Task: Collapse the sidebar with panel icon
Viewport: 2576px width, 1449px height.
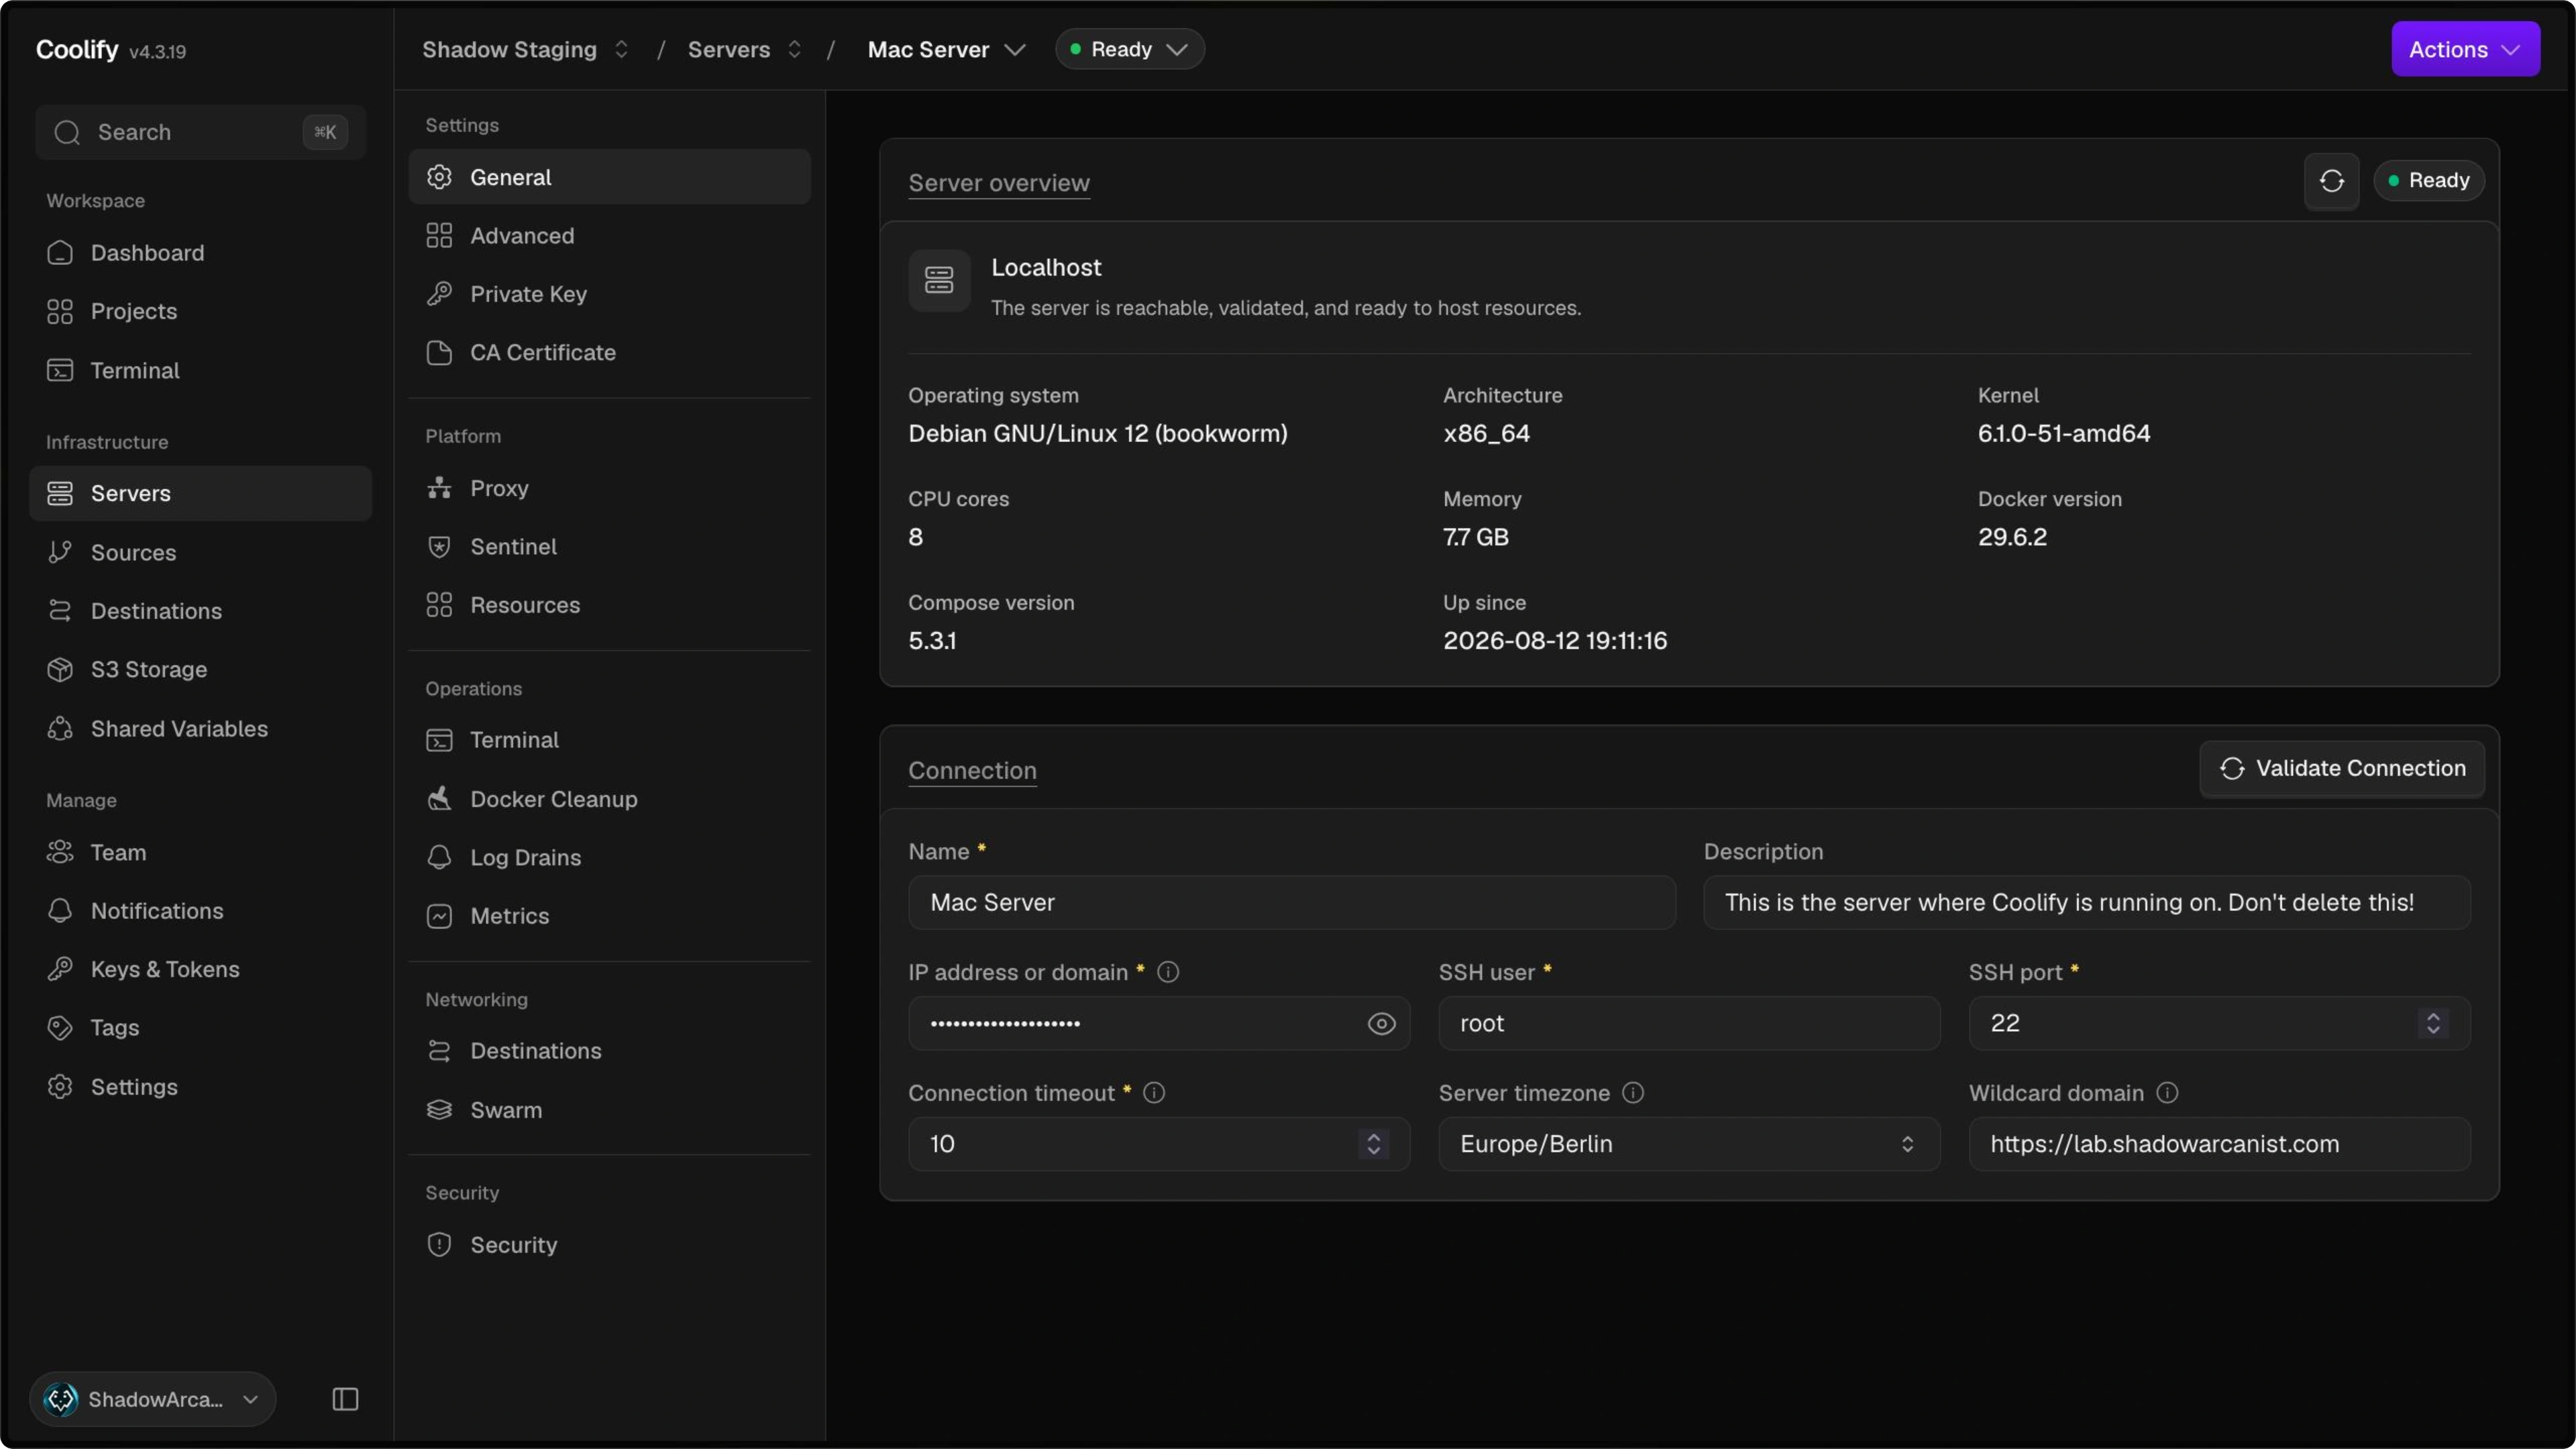Action: [345, 1399]
